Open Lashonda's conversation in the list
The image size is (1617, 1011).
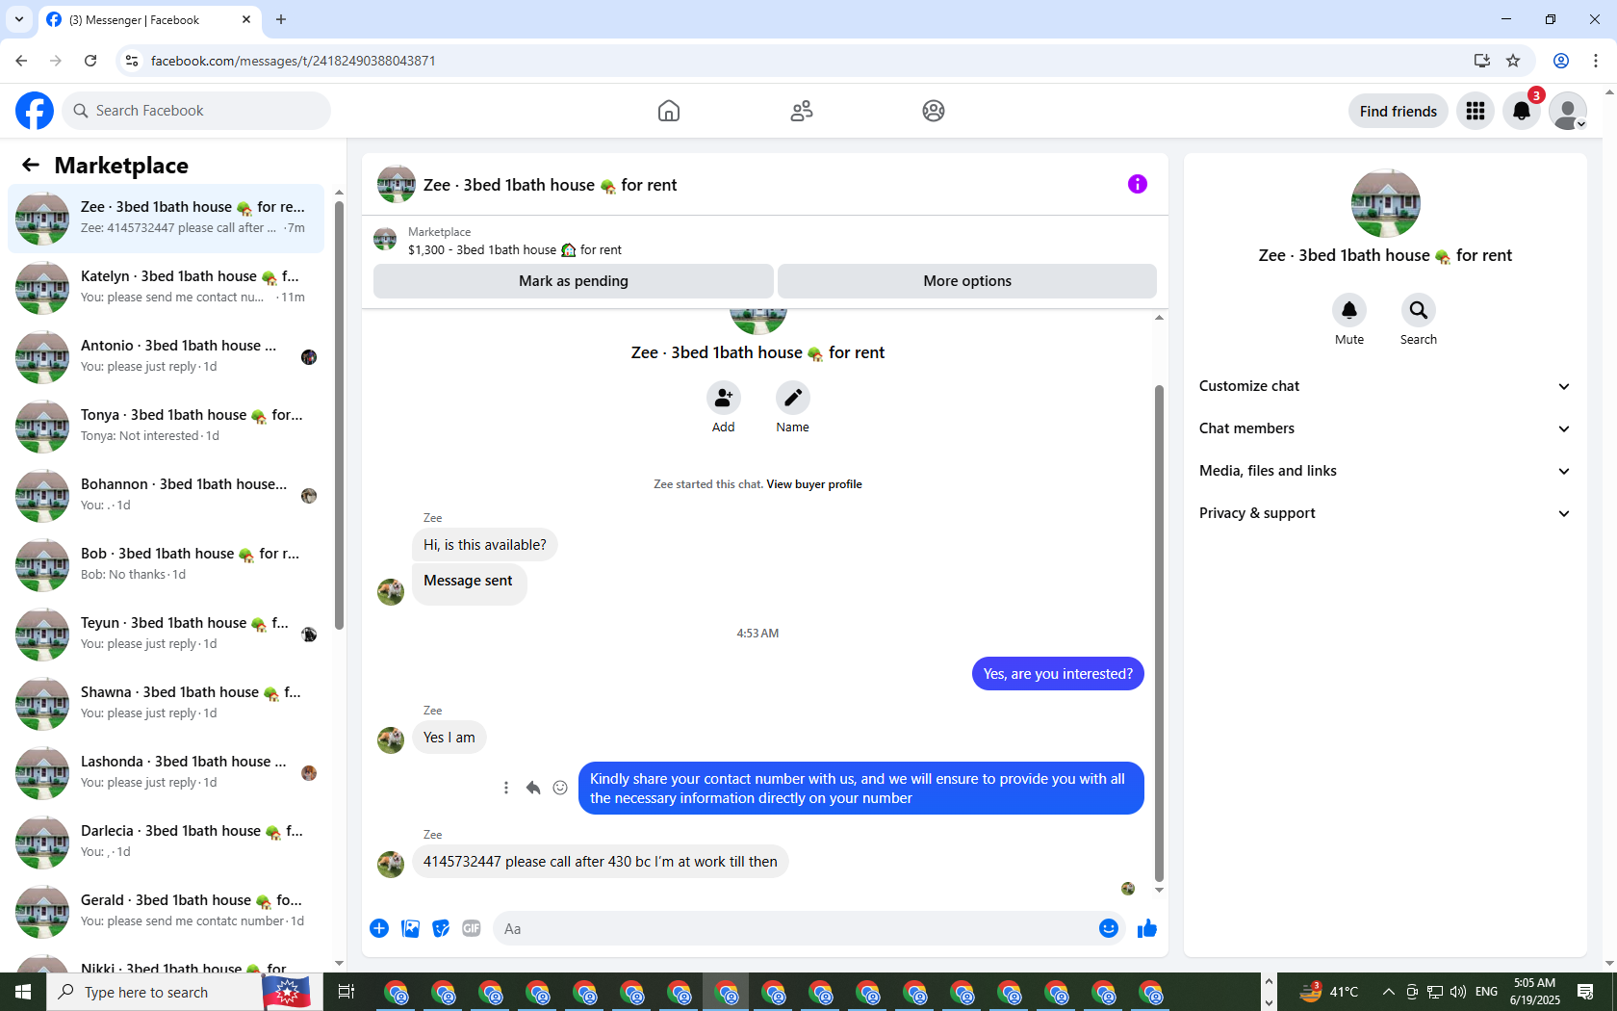click(x=166, y=773)
